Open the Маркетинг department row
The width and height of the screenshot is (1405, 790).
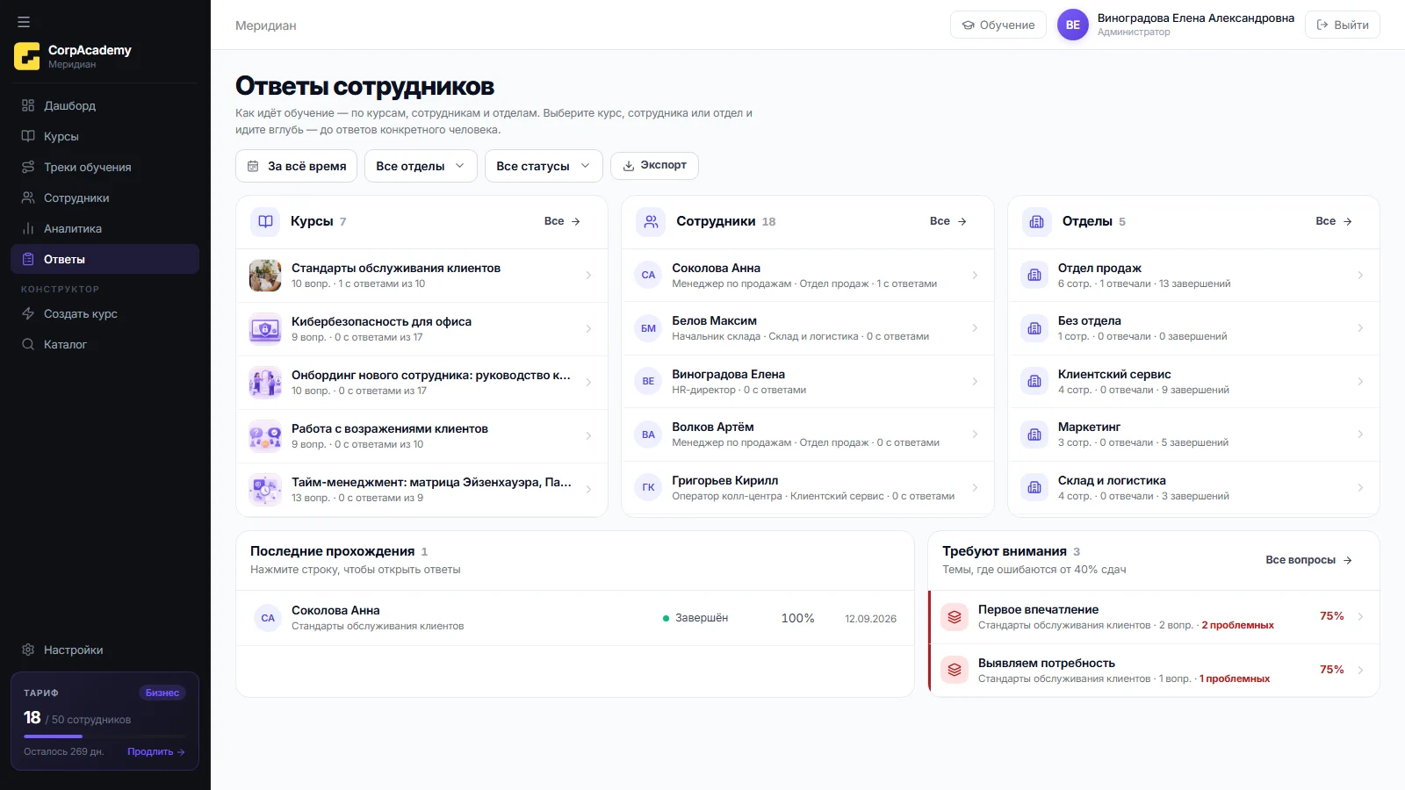1193,434
